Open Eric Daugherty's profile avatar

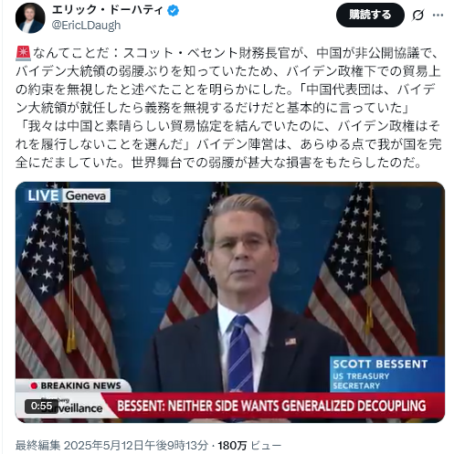pyautogui.click(x=30, y=18)
